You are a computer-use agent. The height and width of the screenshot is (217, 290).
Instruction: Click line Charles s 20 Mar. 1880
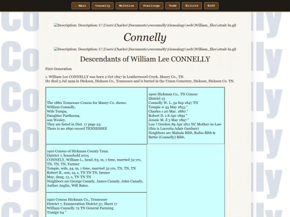click(168, 111)
